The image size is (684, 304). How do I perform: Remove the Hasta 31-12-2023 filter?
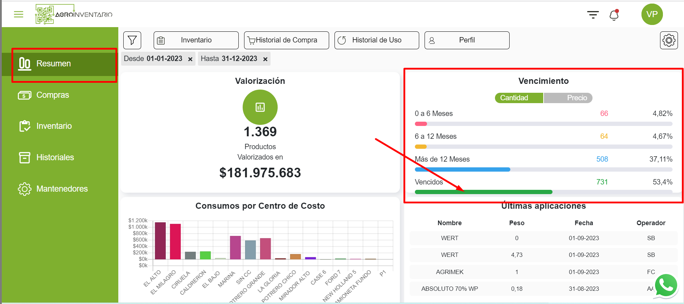click(x=265, y=59)
